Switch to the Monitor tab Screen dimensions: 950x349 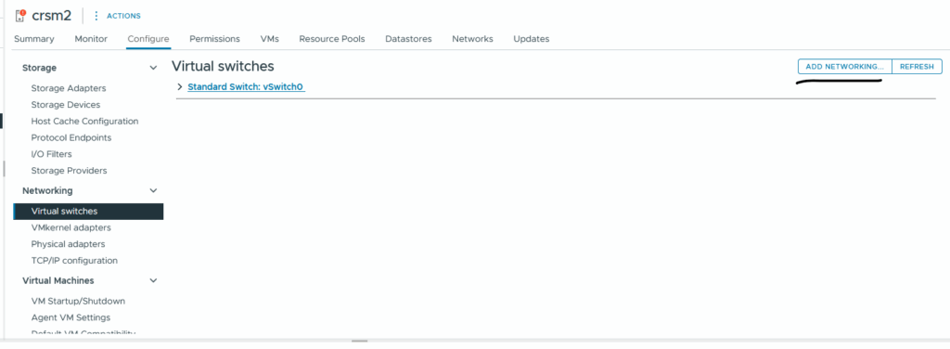91,39
